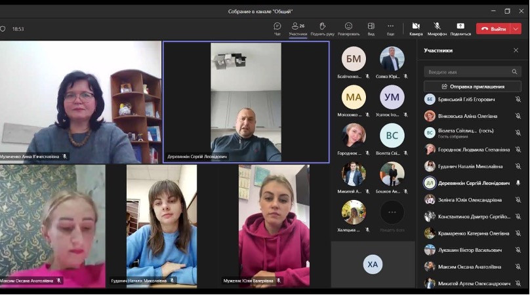
Task: Click the Поделиться share screen icon
Action: point(460,26)
